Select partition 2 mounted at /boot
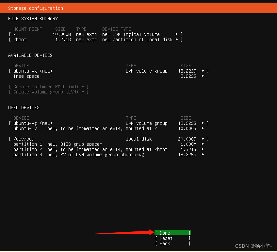 click(109, 149)
